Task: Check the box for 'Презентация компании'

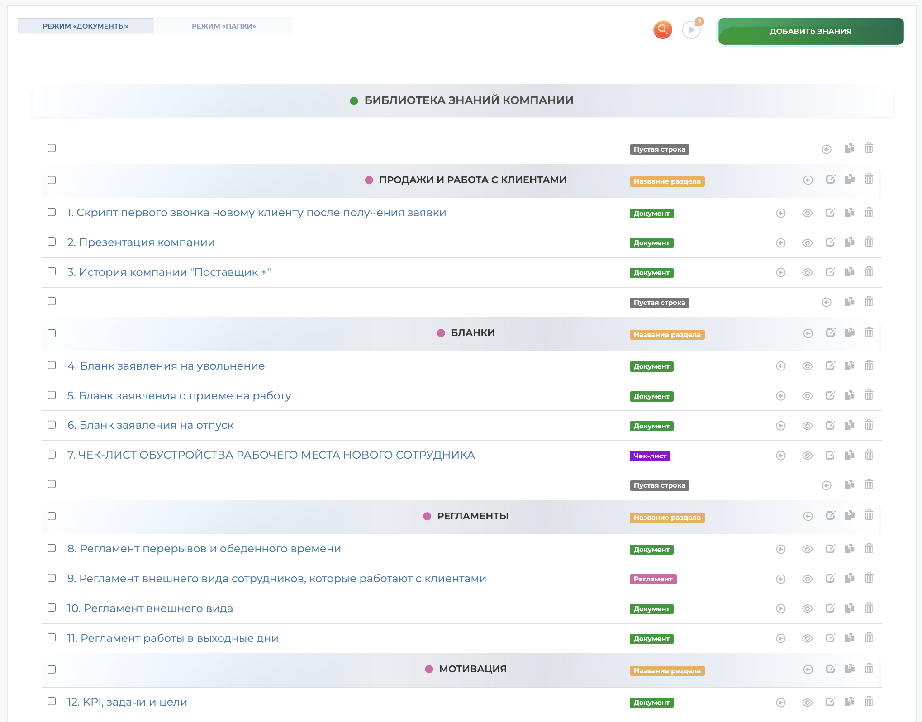Action: pos(52,242)
